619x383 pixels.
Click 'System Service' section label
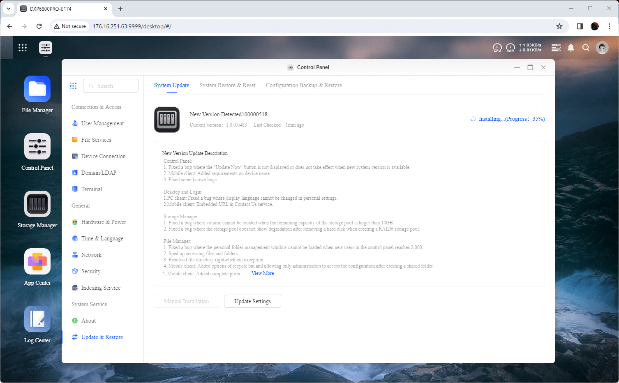(x=89, y=304)
